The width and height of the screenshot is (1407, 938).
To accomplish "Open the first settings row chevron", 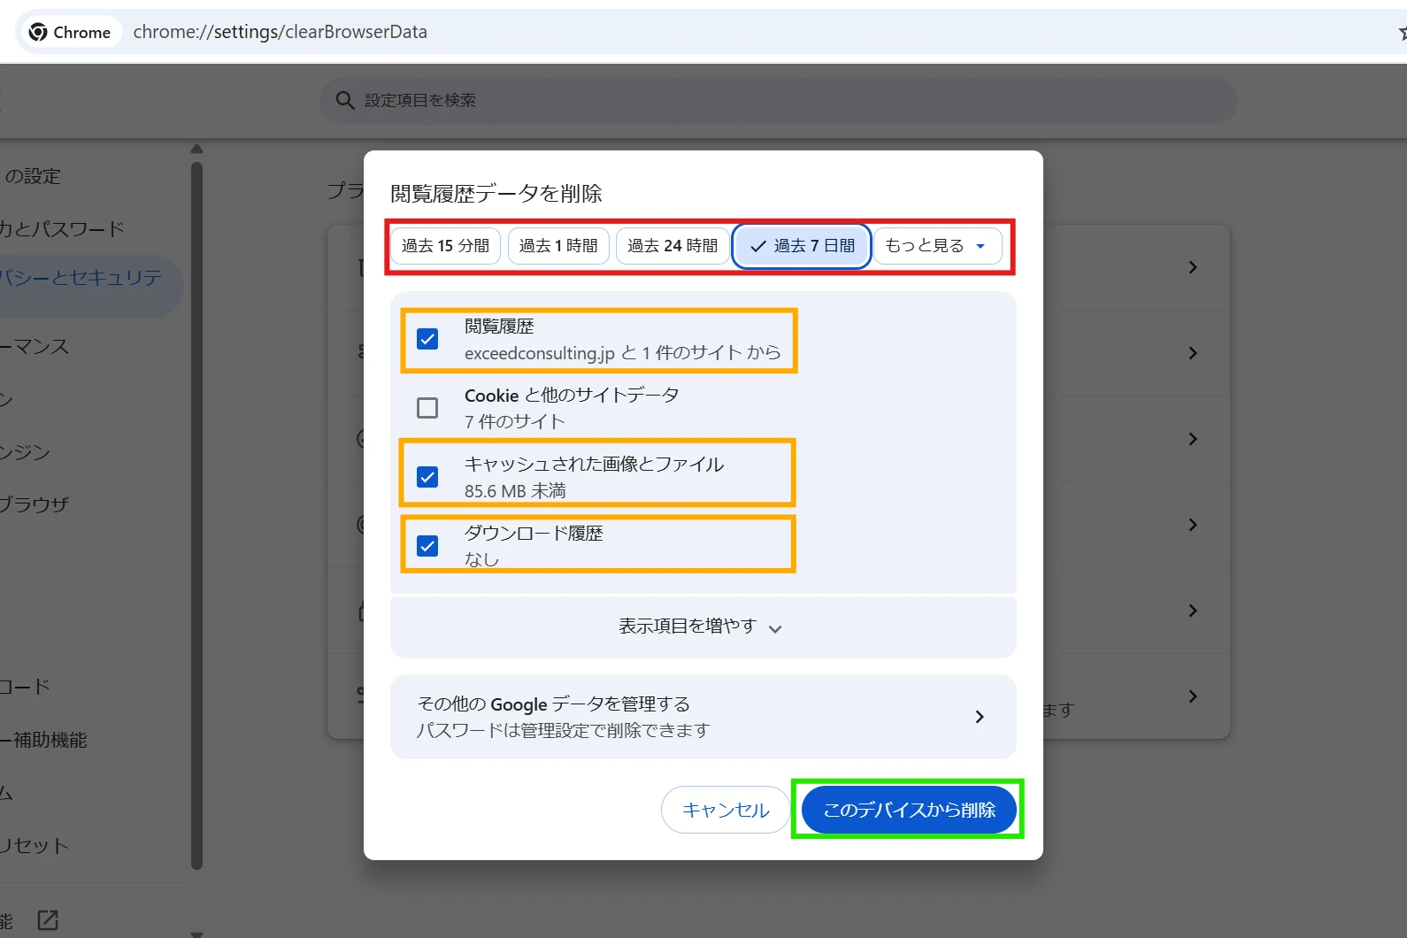I will 1193,267.
